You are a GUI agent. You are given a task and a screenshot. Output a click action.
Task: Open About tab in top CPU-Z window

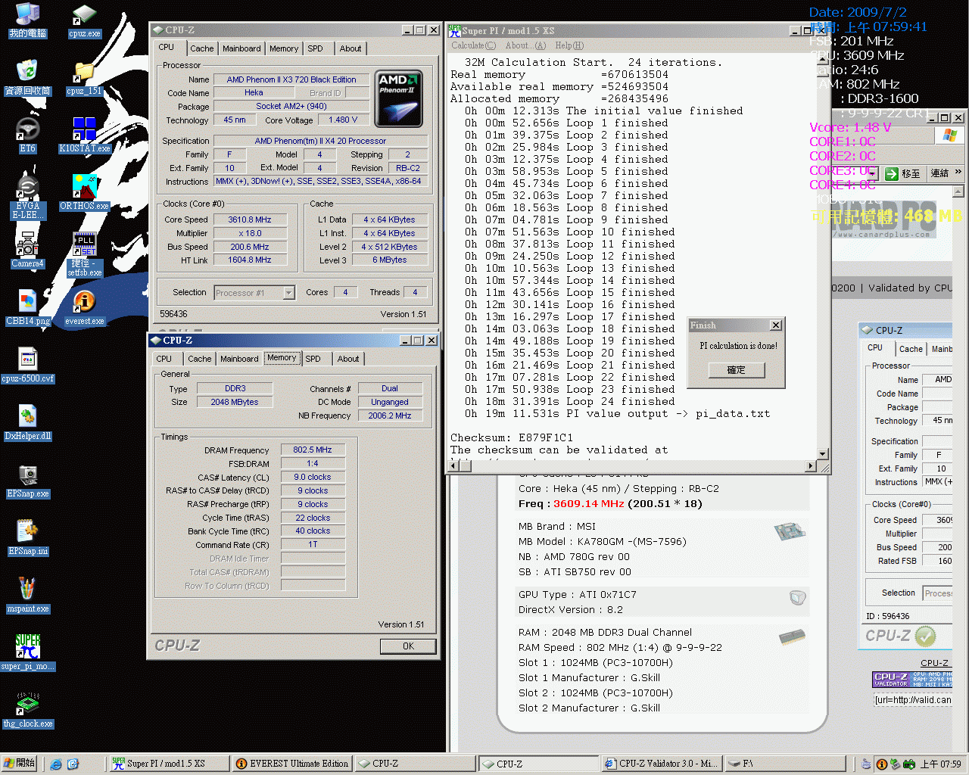[x=351, y=48]
